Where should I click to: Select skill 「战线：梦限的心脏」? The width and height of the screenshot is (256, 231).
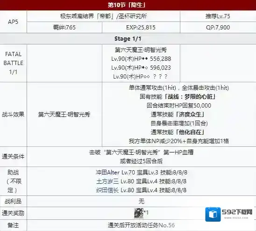point(189,97)
